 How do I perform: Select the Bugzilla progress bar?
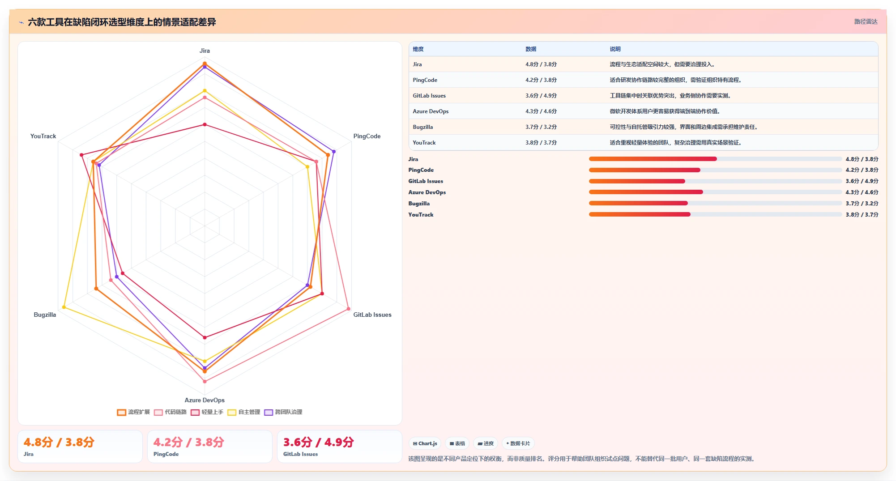point(715,203)
